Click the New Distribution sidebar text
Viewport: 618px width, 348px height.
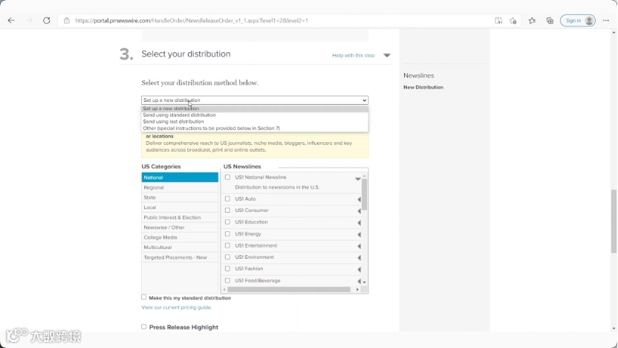(423, 87)
